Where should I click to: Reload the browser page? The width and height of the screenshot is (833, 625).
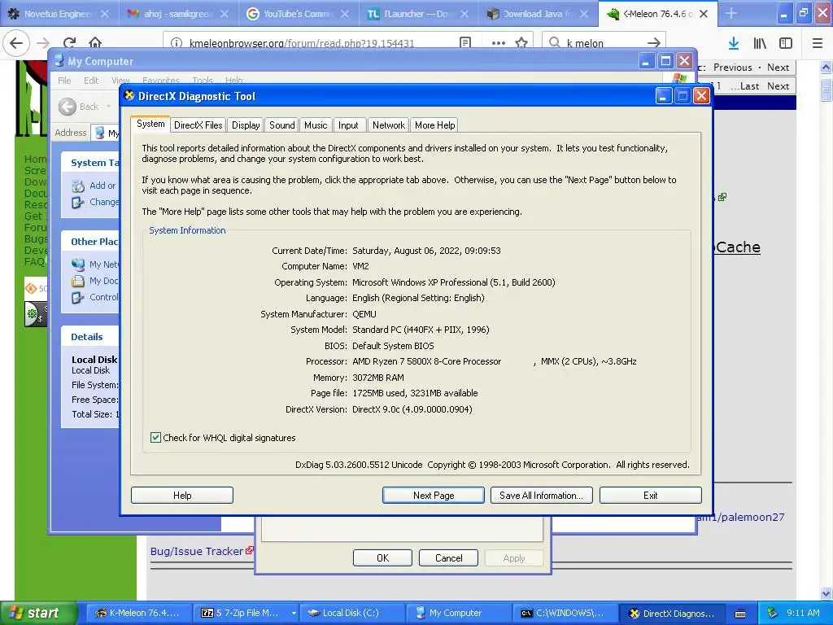point(69,42)
